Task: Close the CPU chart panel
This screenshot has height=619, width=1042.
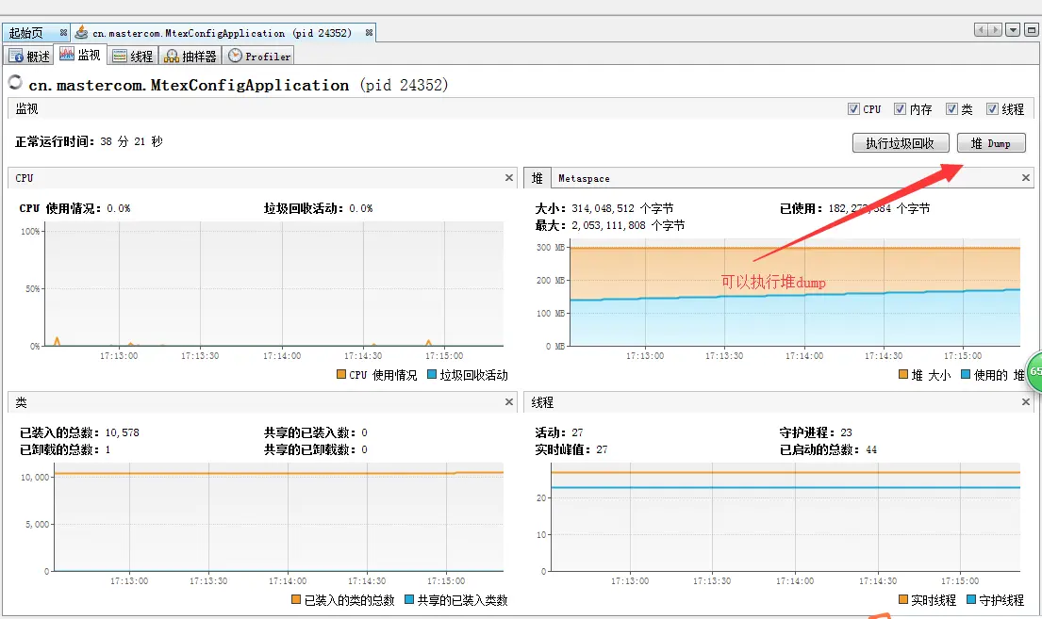Action: pyautogui.click(x=509, y=177)
